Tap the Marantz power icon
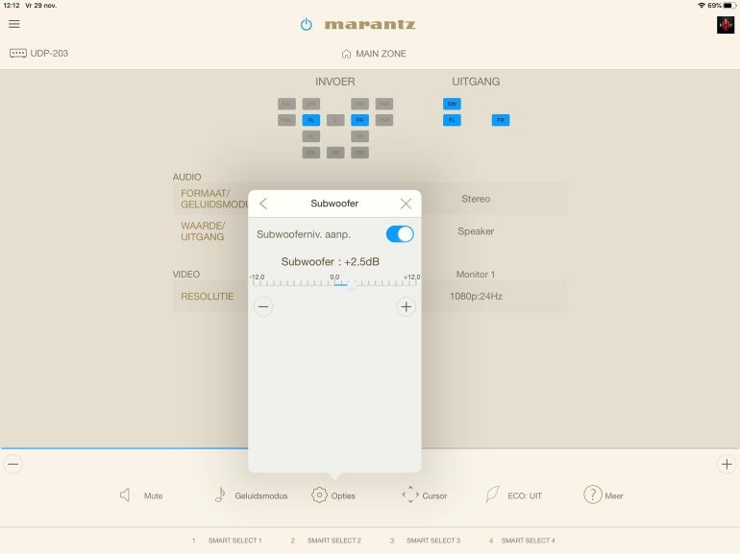740x554 pixels. click(307, 24)
